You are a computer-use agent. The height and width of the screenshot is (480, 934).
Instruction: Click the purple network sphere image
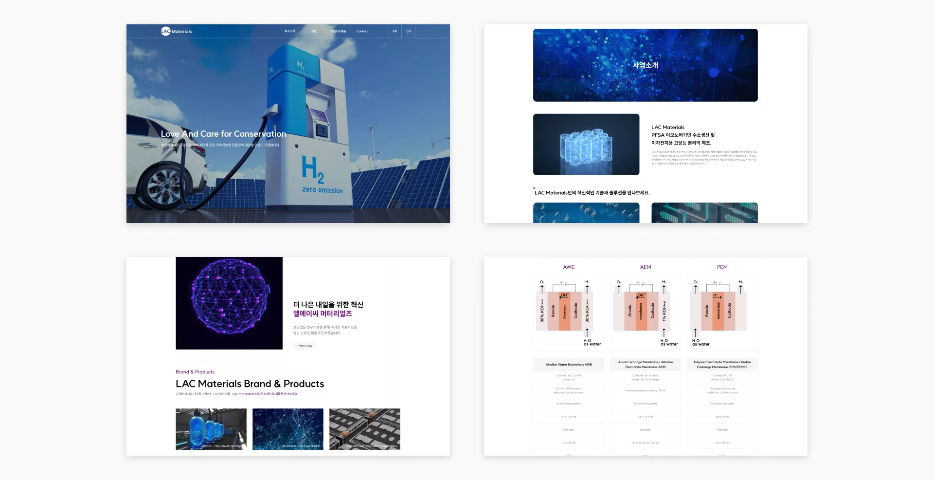click(229, 303)
